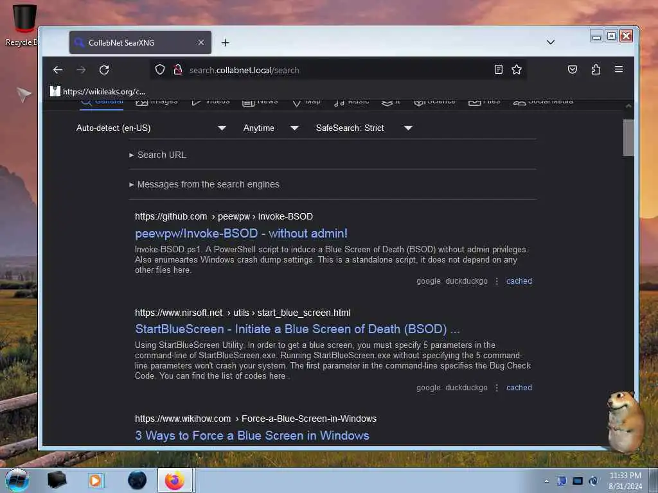Open the Extensions puzzle-piece menu
The width and height of the screenshot is (658, 493).
pyautogui.click(x=596, y=69)
